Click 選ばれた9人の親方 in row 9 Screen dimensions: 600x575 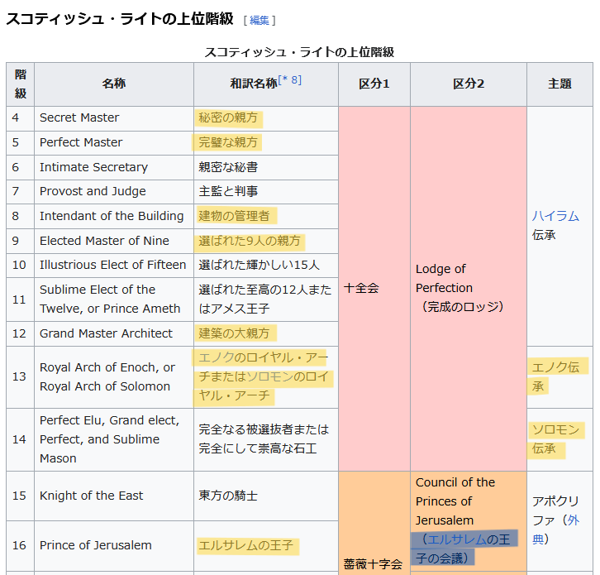(x=250, y=241)
